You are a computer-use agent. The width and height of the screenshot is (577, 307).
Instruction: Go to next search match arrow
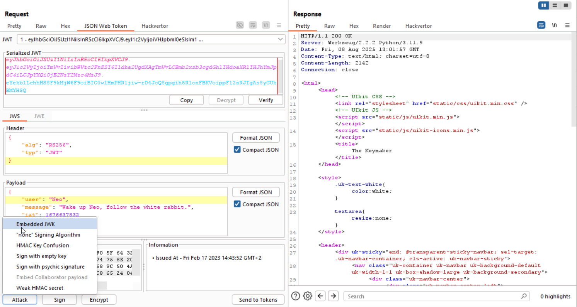(333, 296)
